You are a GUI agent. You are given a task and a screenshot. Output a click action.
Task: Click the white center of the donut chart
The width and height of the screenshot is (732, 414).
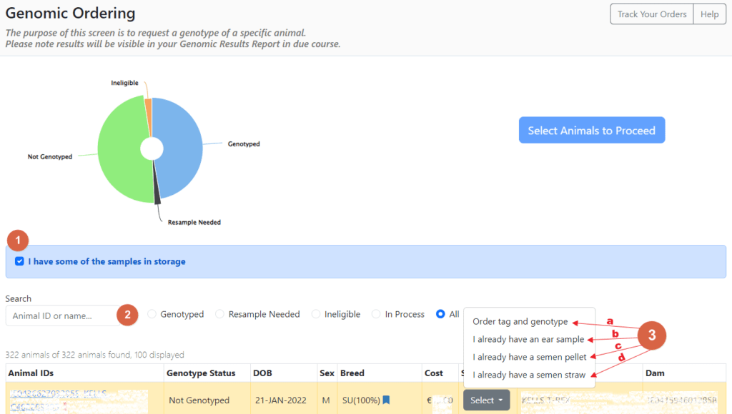click(152, 148)
